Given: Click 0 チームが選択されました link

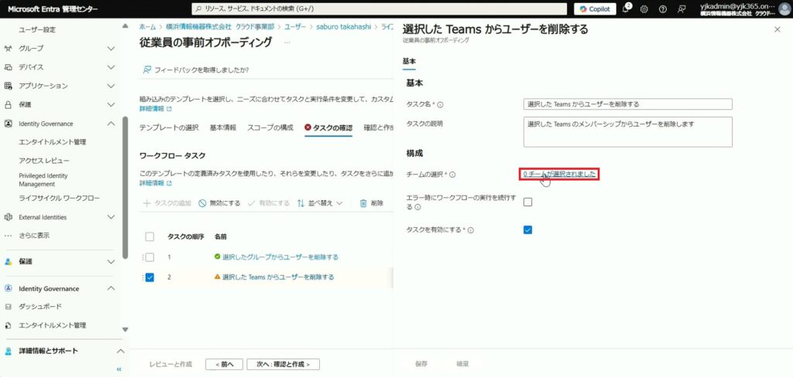Looking at the screenshot, I should [x=559, y=174].
